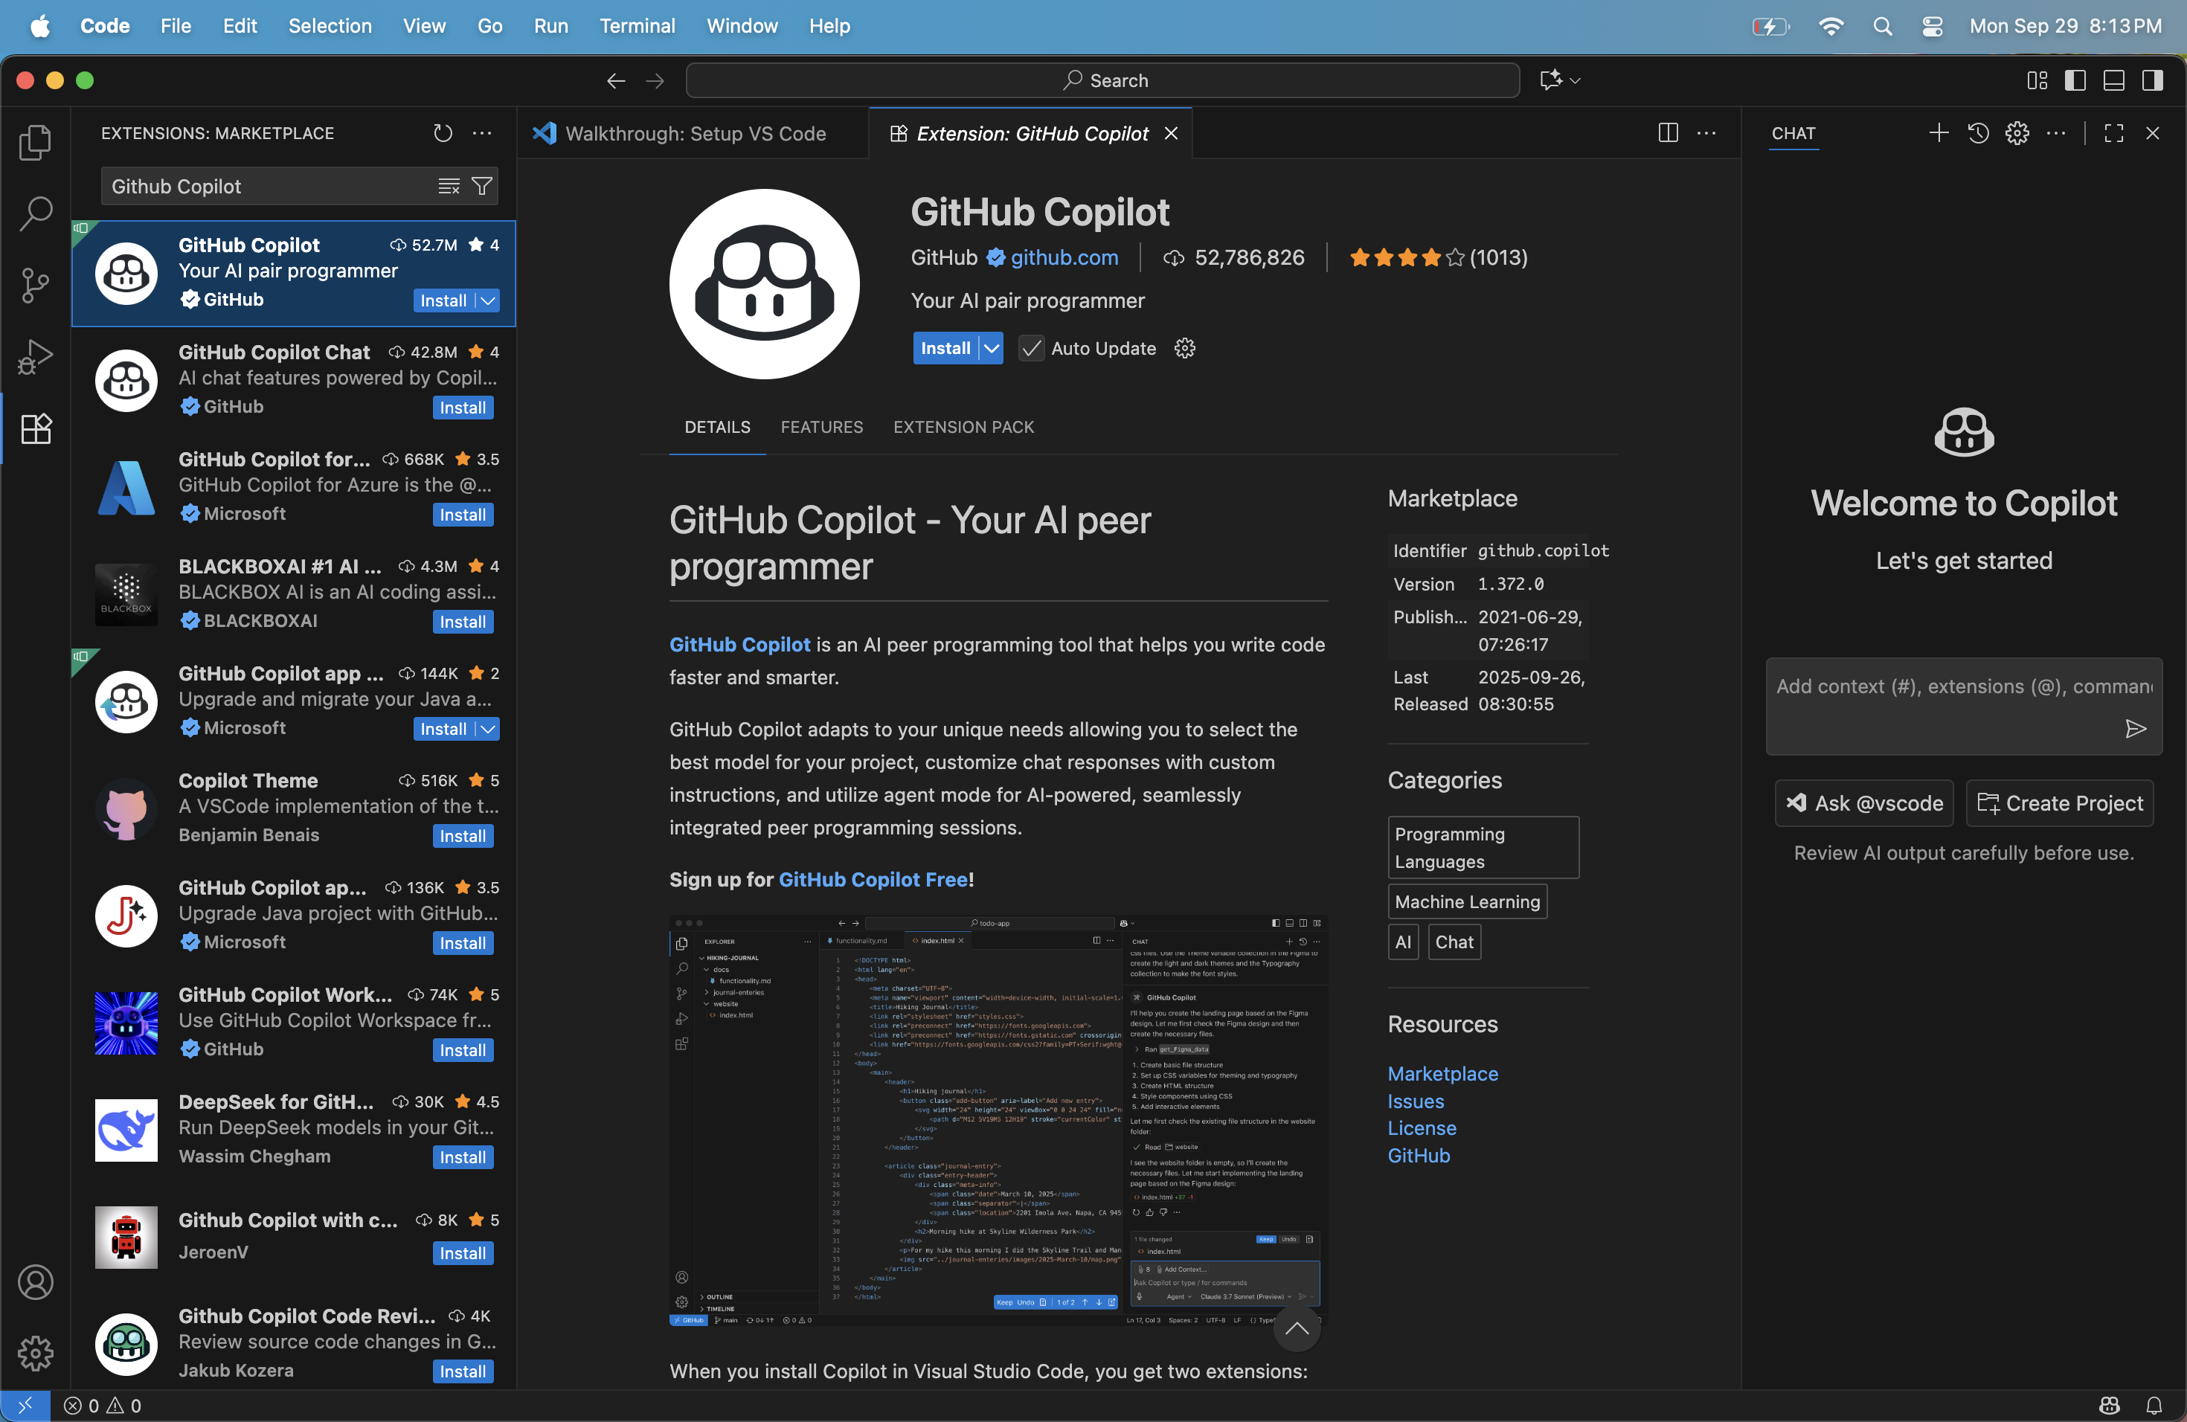This screenshot has width=2187, height=1422.
Task: Toggle Auto Update checkbox
Action: [1031, 348]
